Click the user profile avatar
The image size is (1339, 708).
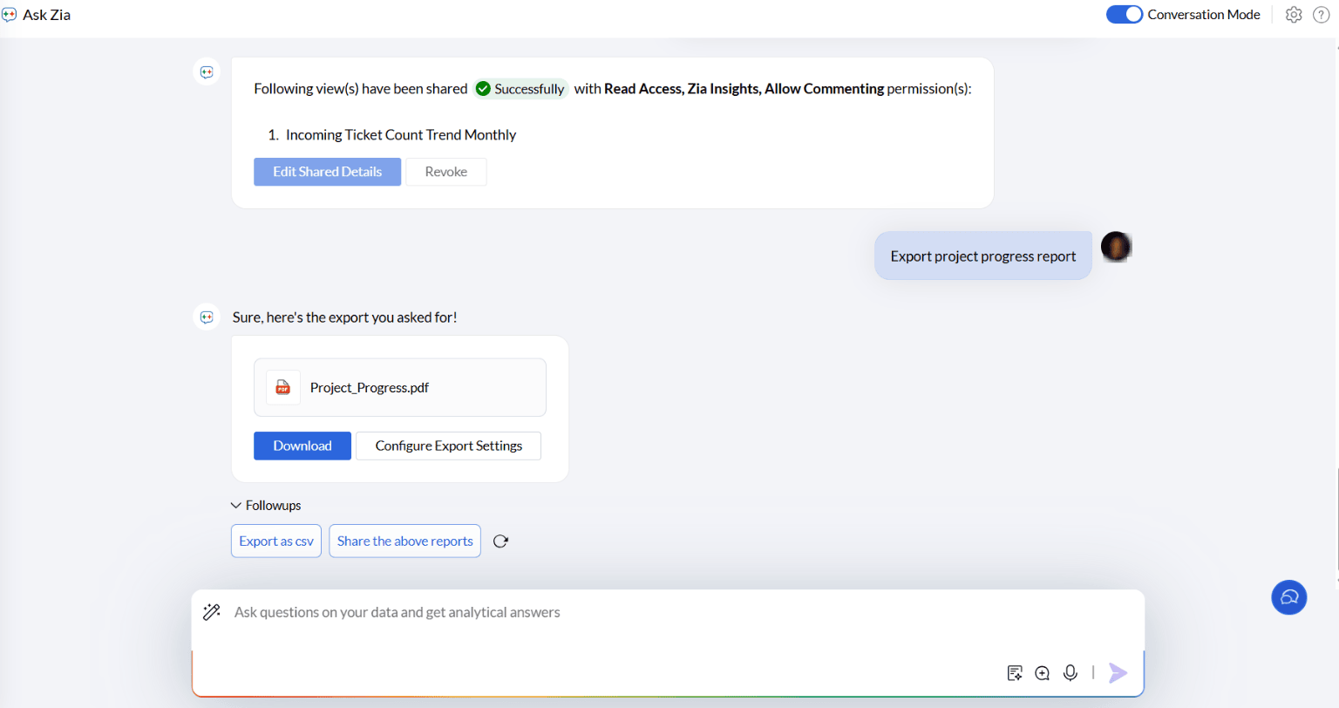tap(1116, 247)
